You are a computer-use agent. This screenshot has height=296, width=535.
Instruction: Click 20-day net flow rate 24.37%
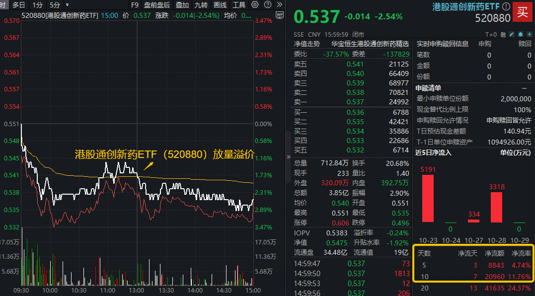(x=519, y=288)
